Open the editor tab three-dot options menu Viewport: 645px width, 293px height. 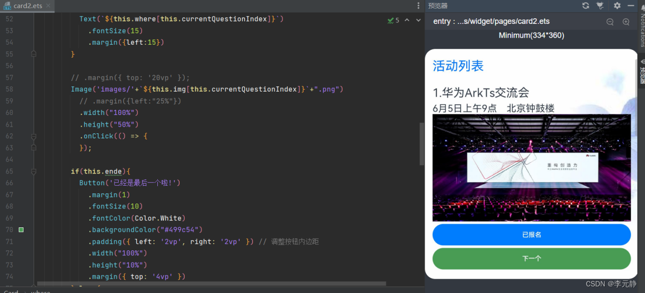click(418, 6)
